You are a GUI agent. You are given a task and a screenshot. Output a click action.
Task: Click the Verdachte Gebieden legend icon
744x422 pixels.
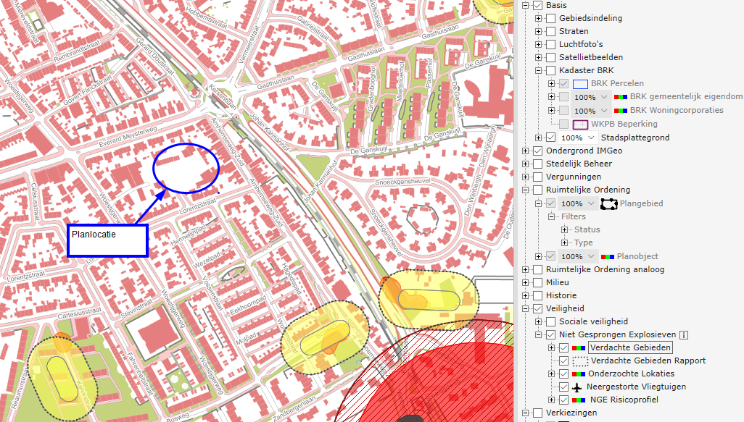click(579, 348)
